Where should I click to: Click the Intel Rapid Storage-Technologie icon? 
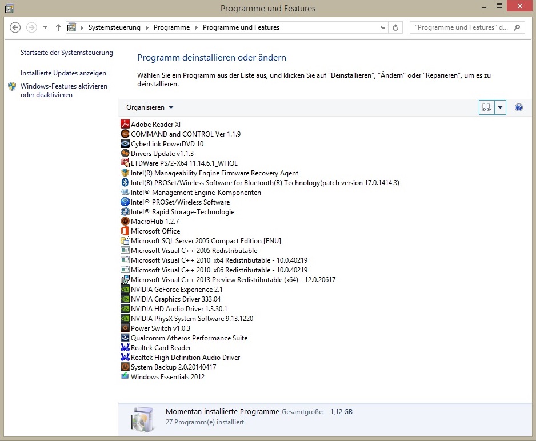click(x=125, y=211)
